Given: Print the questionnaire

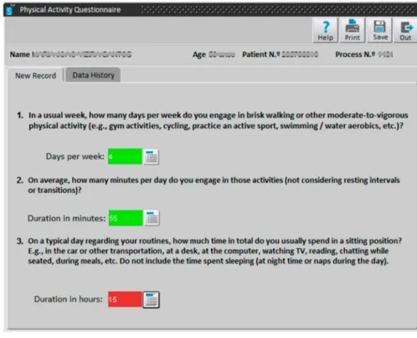Looking at the screenshot, I should pyautogui.click(x=353, y=30).
